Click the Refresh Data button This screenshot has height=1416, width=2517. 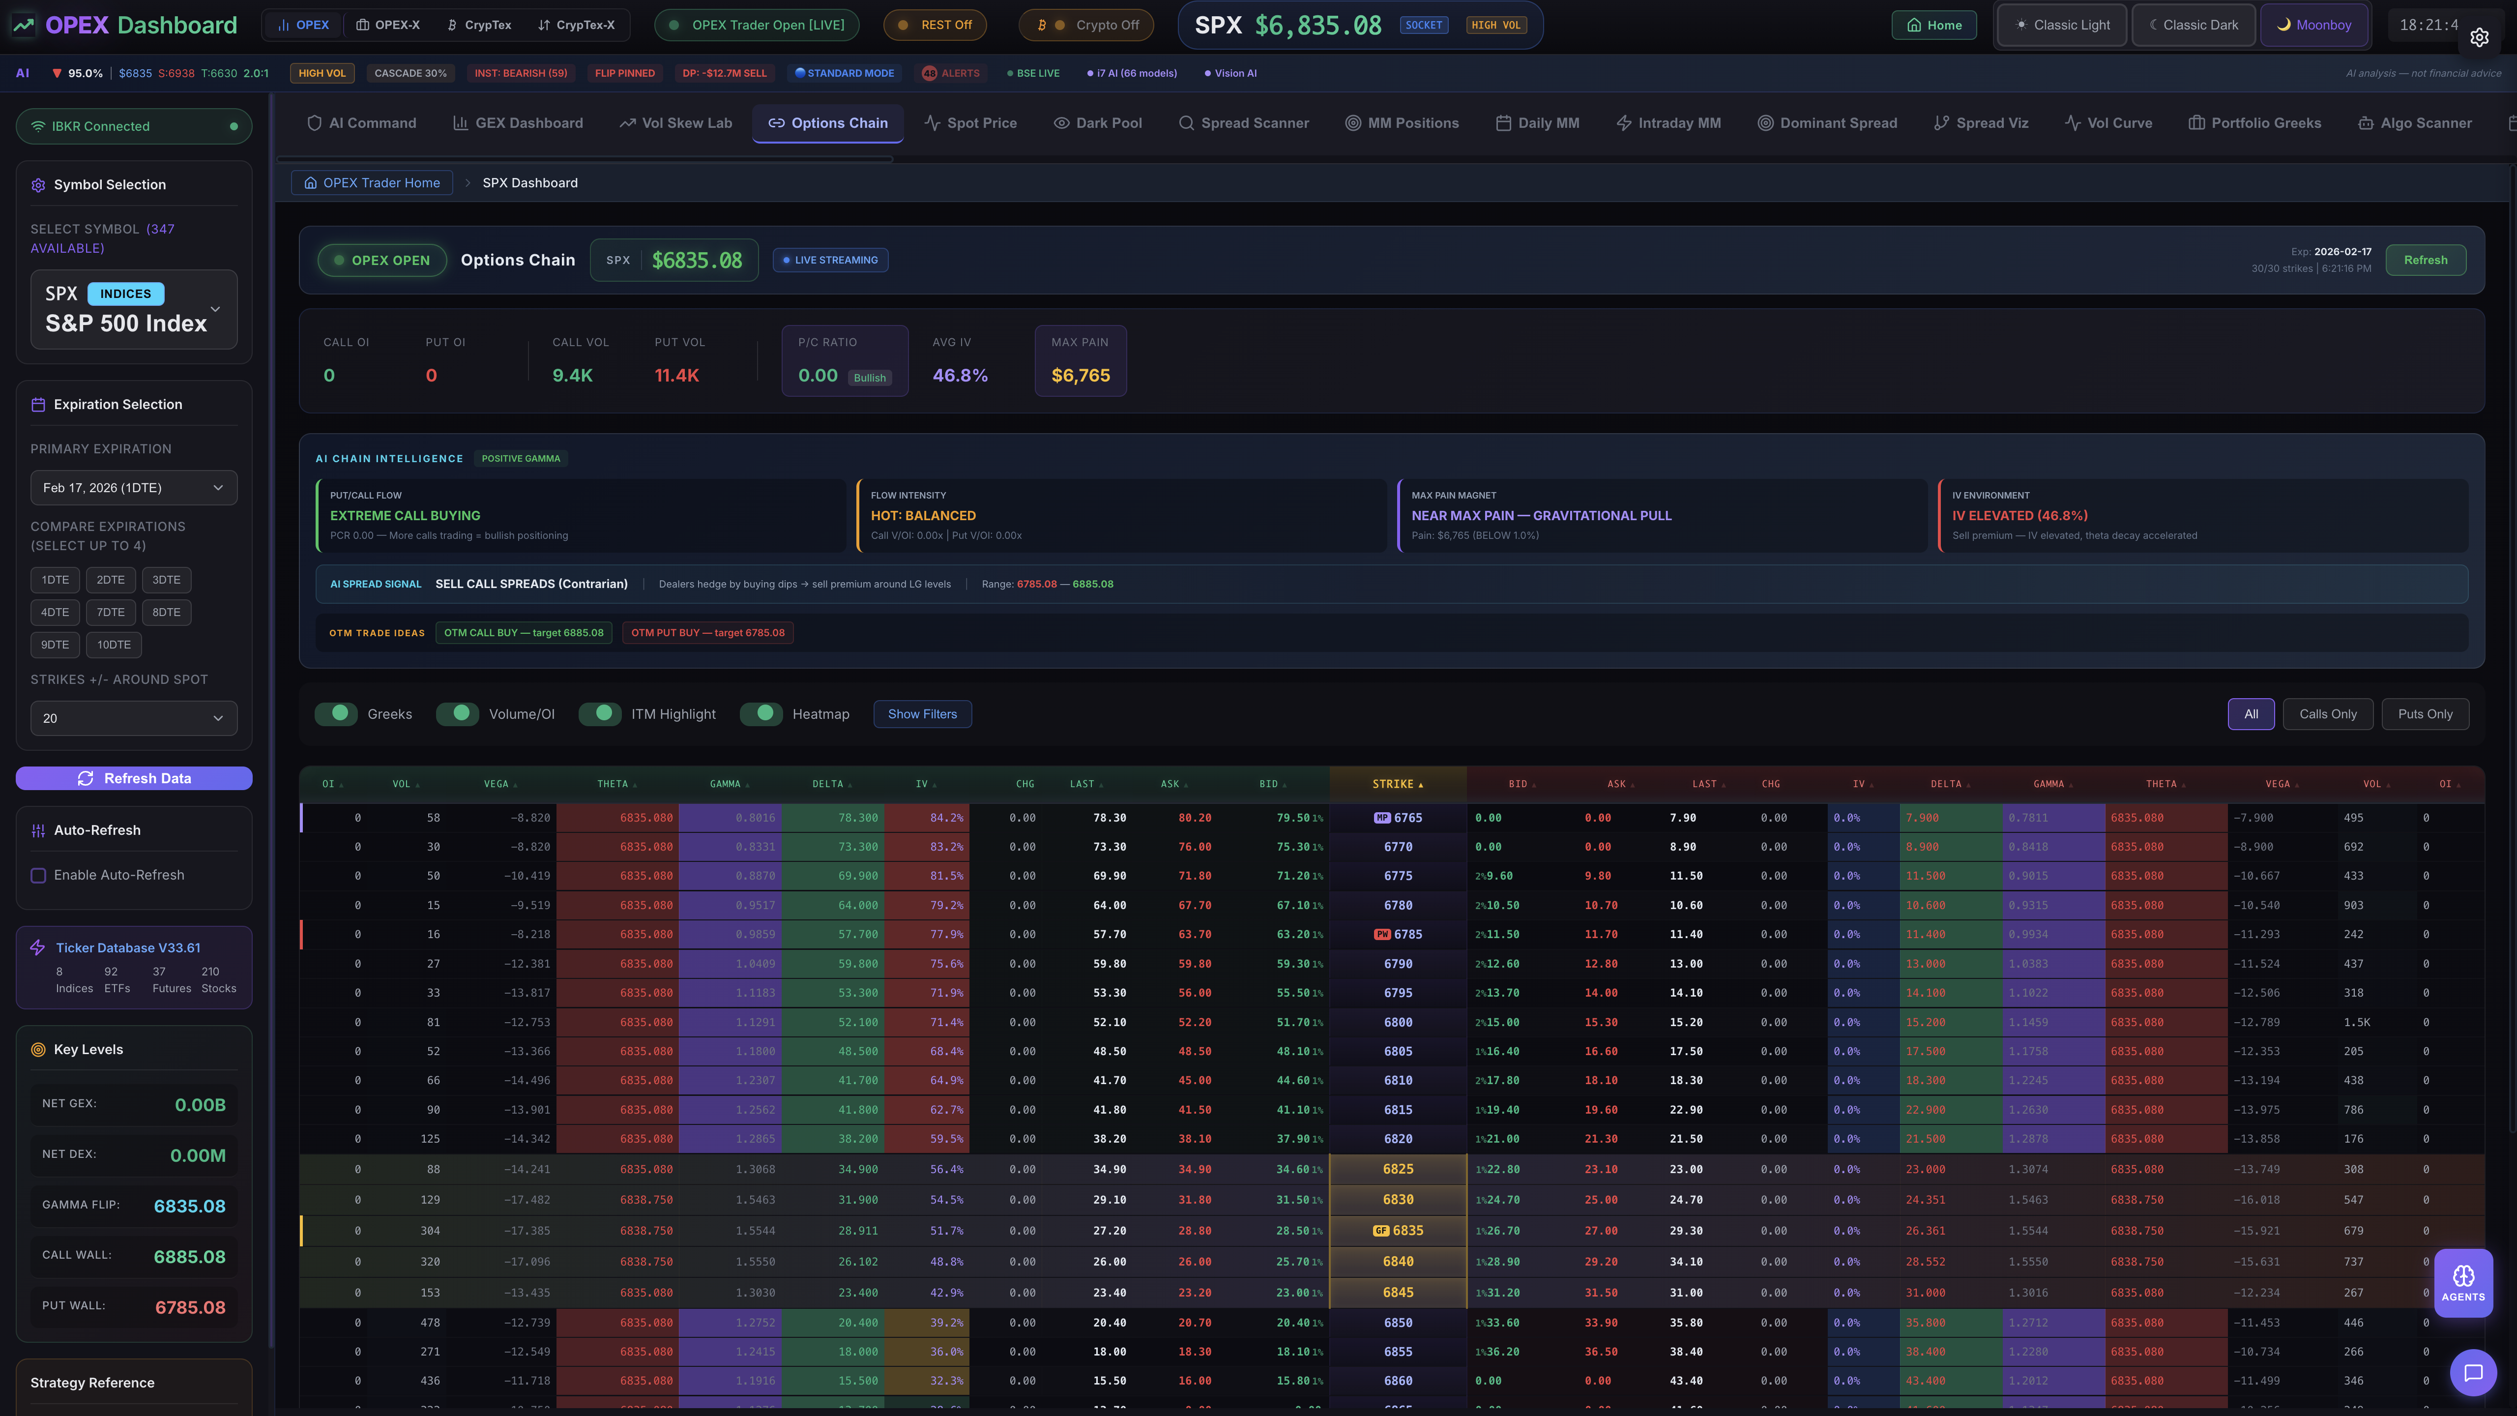pyautogui.click(x=134, y=778)
